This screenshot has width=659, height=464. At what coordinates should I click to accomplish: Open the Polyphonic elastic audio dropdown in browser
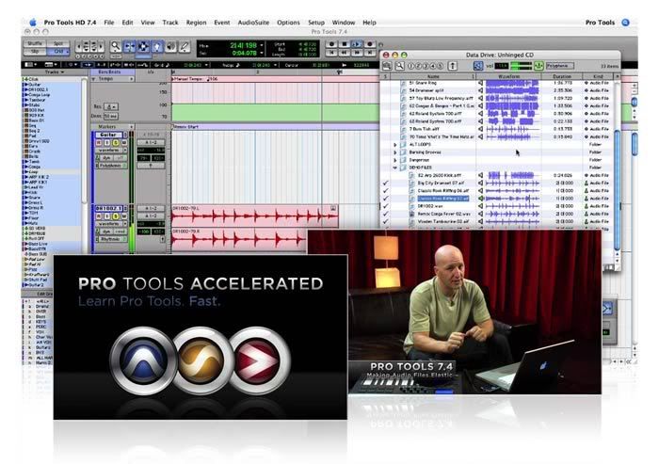(560, 66)
